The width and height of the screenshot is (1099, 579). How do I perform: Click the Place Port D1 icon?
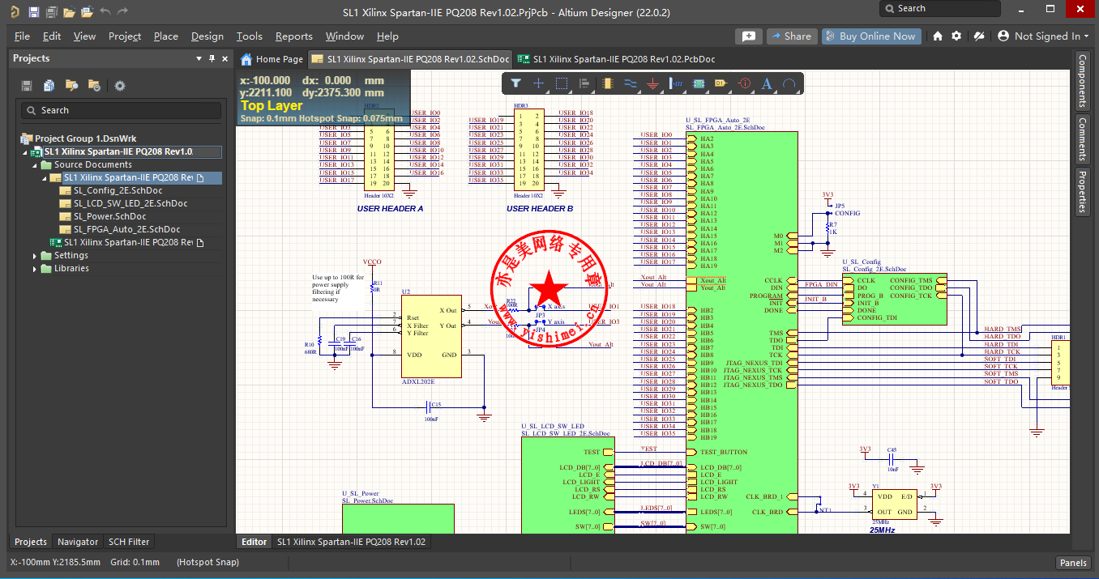(722, 83)
